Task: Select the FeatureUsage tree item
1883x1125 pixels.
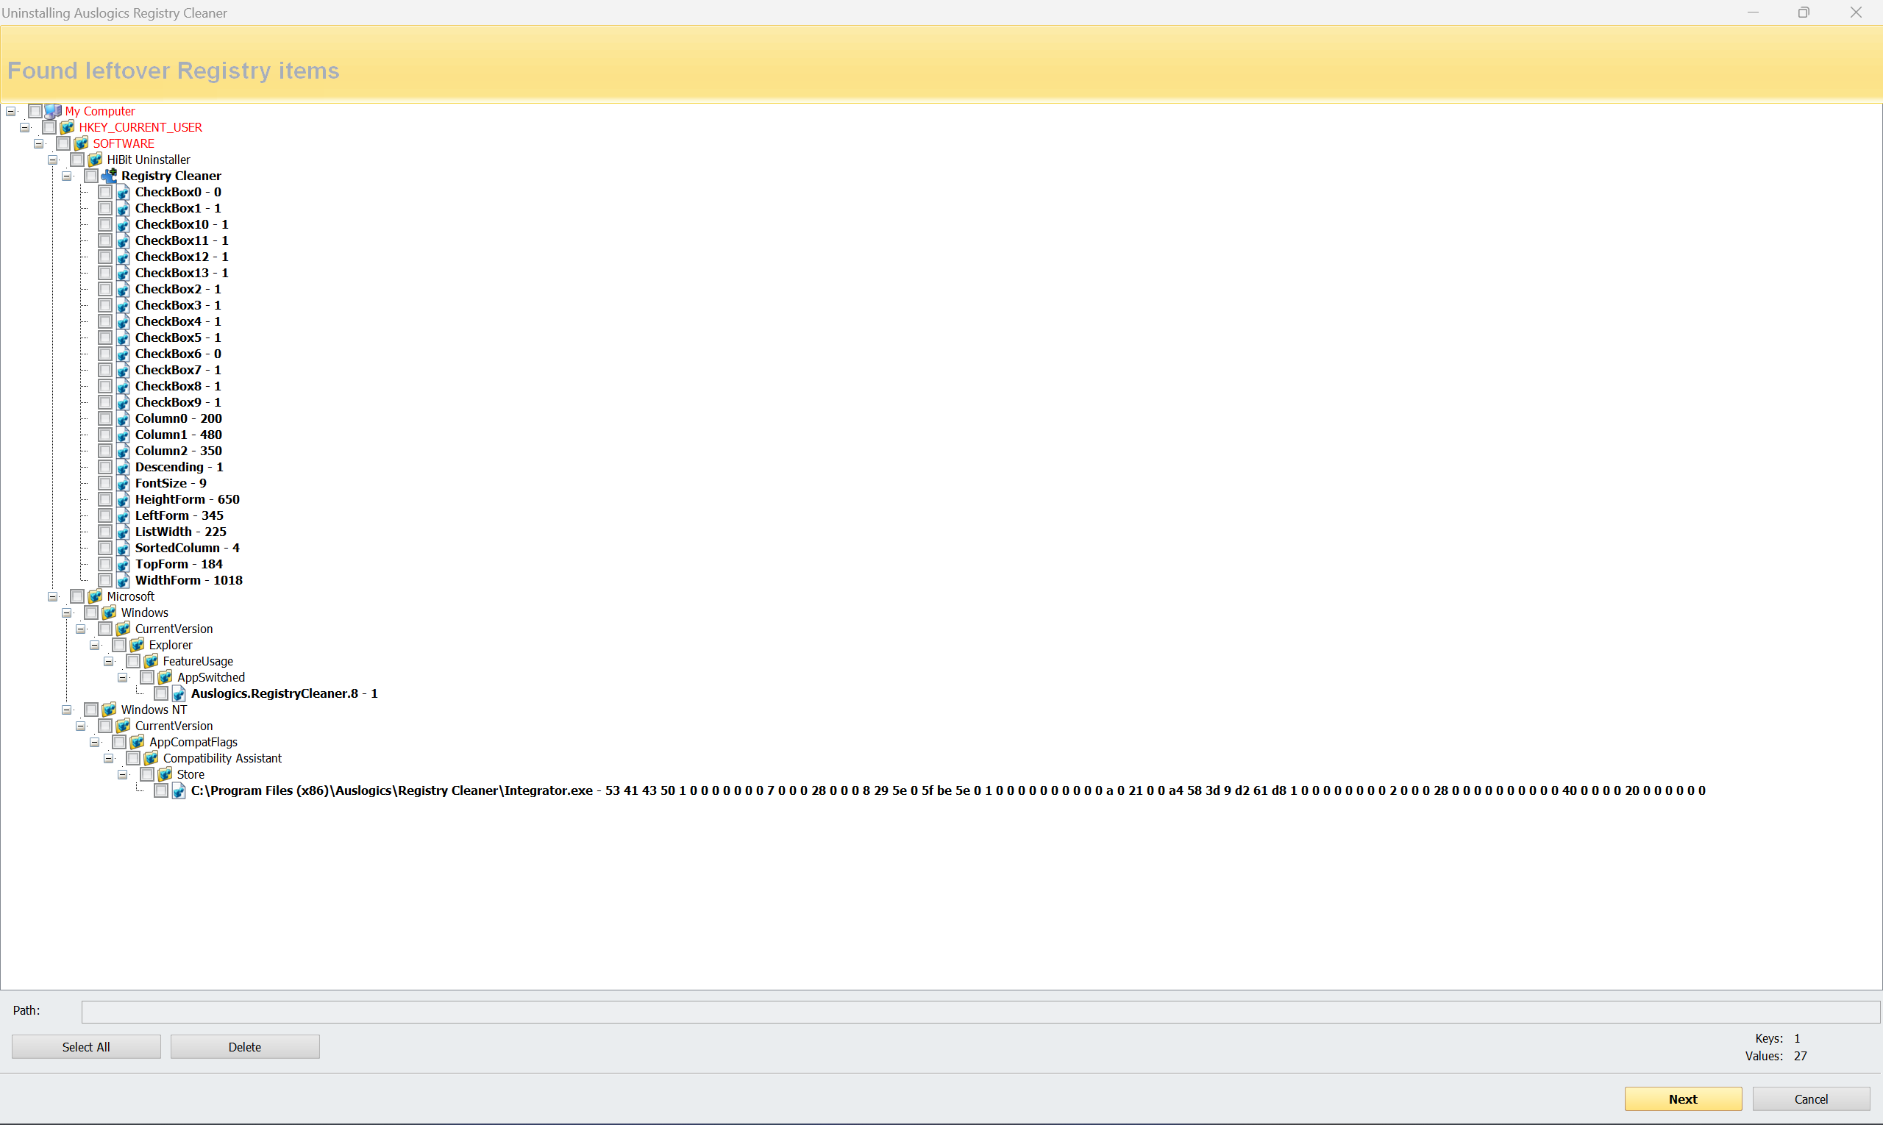Action: [x=198, y=661]
